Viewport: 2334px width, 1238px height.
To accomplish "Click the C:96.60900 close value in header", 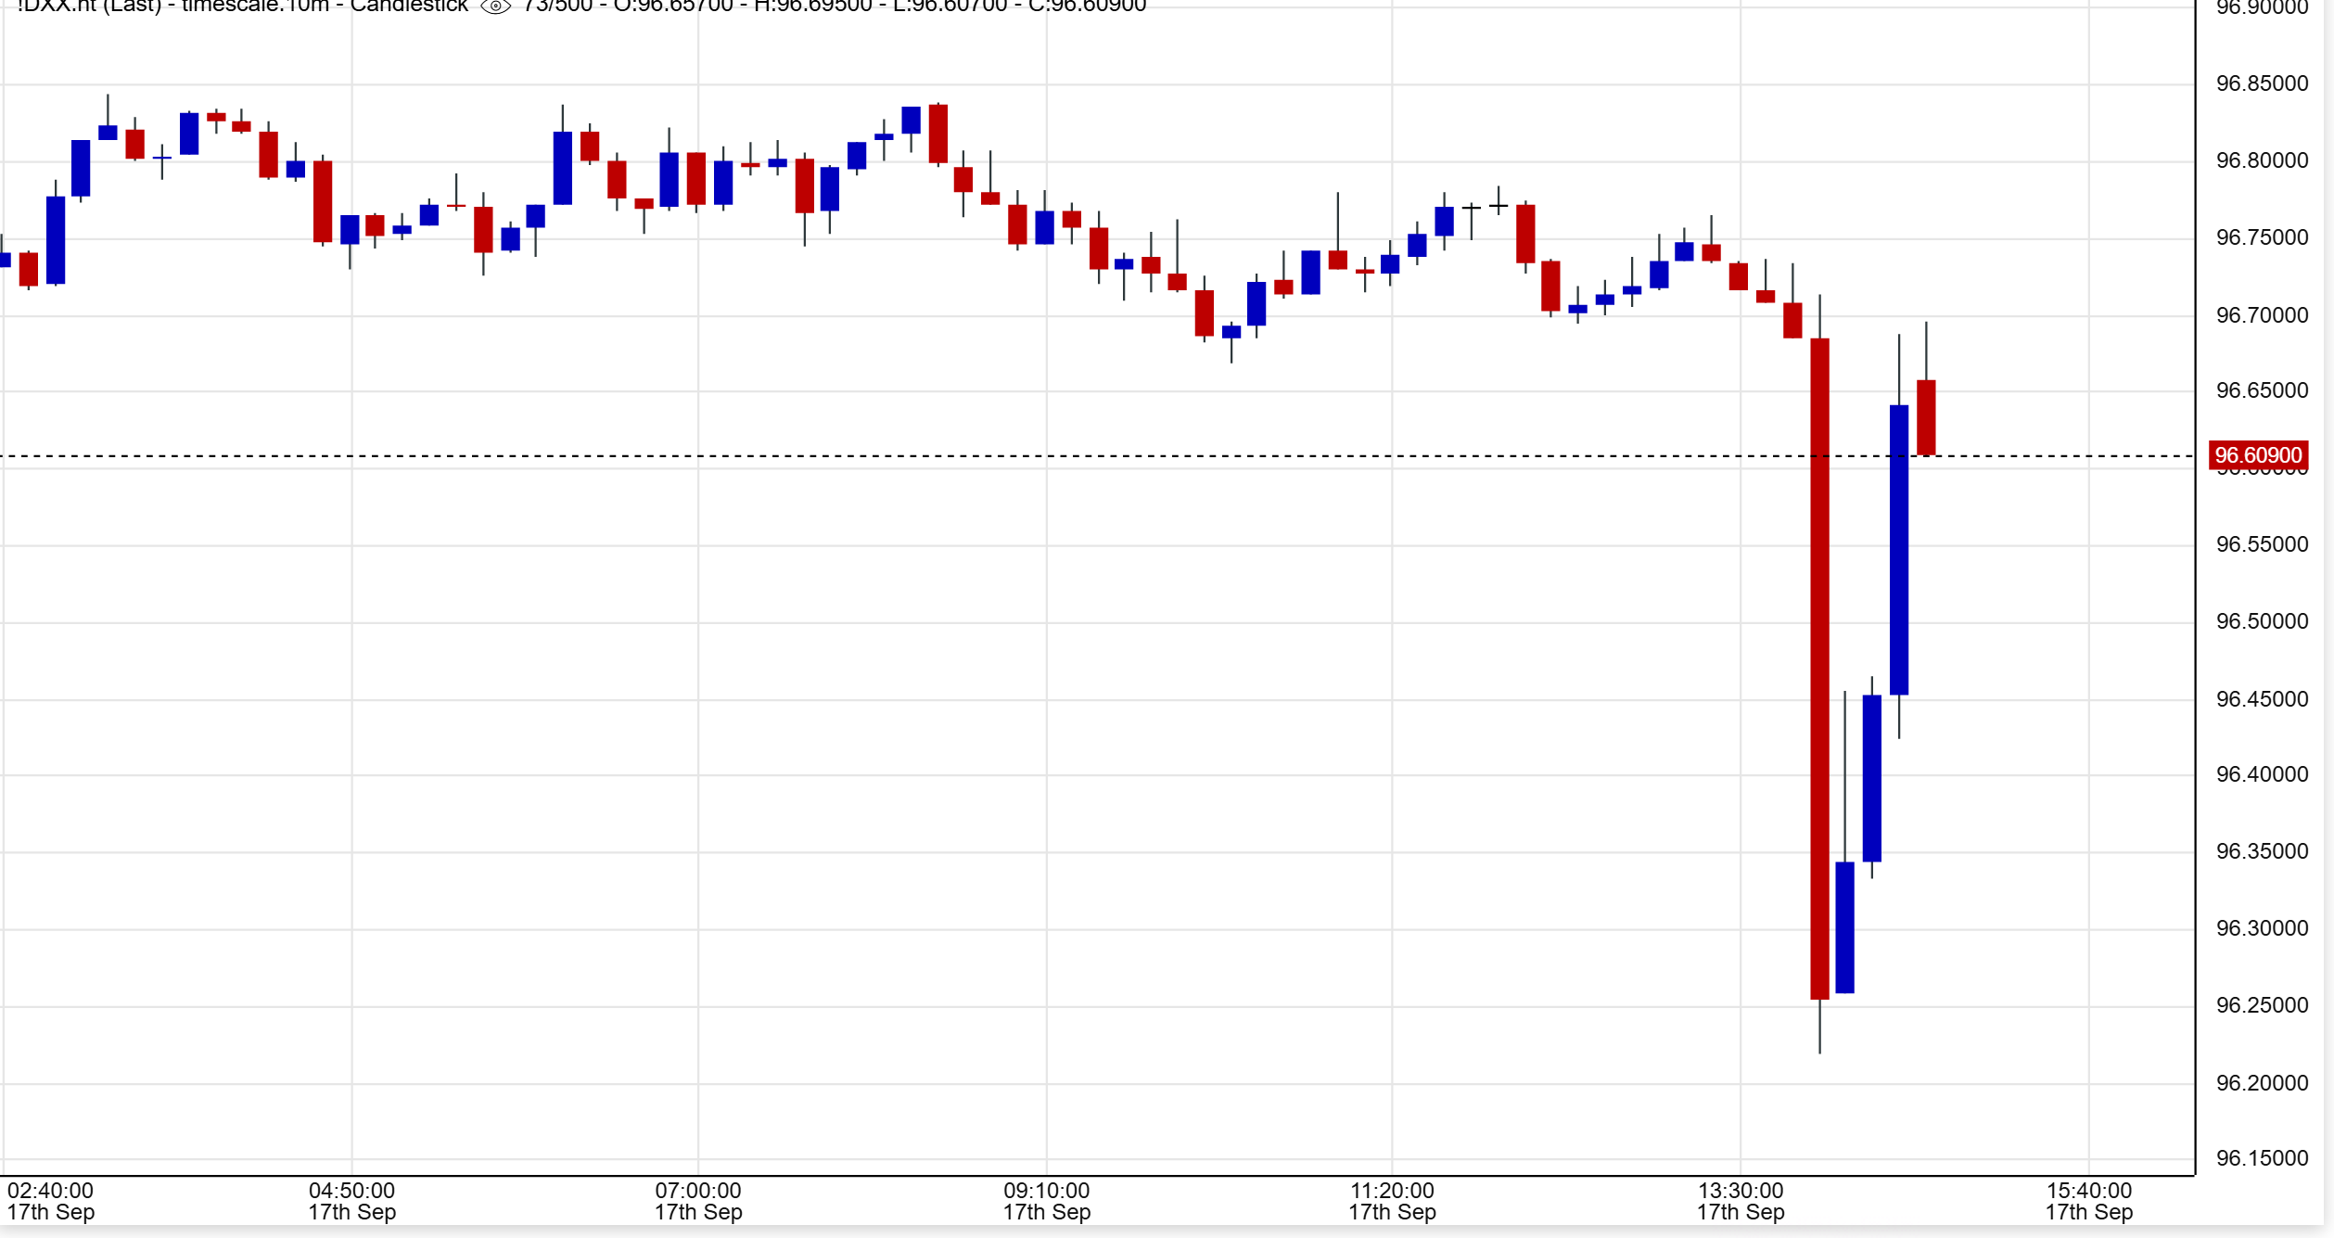I will 1087,6.
